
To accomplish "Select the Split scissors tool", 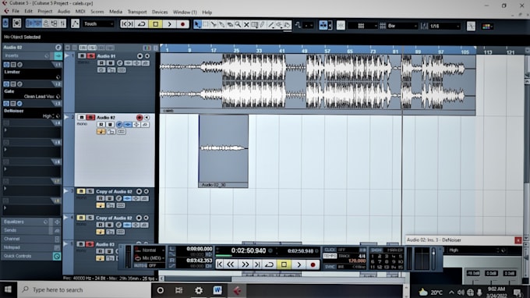I will pos(214,24).
